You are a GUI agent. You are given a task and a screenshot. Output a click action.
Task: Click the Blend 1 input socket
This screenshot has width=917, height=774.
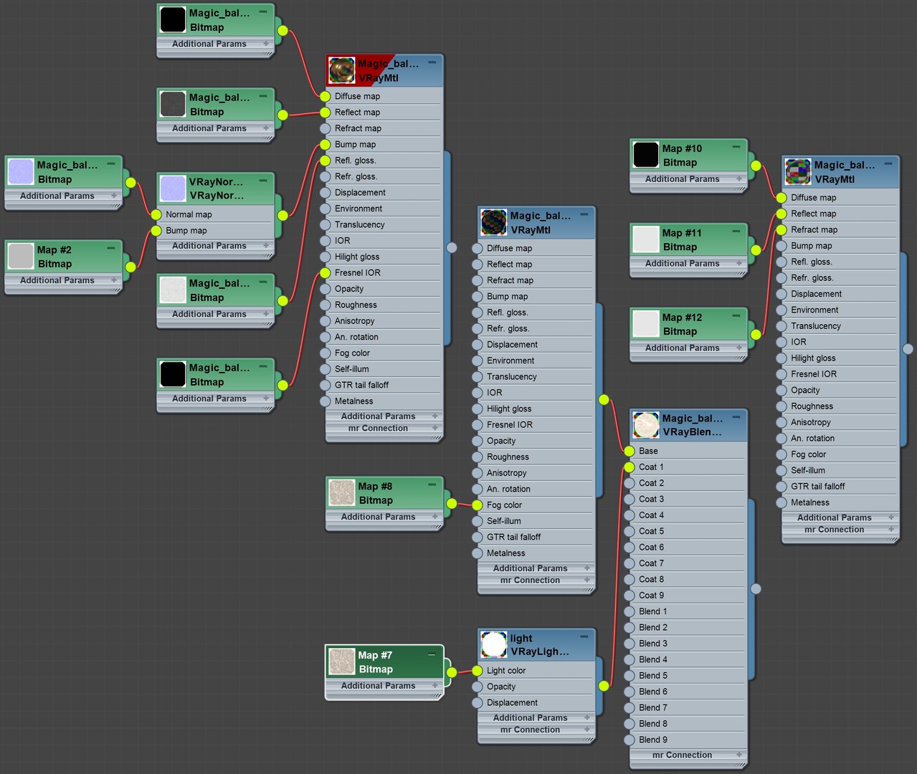(x=629, y=611)
